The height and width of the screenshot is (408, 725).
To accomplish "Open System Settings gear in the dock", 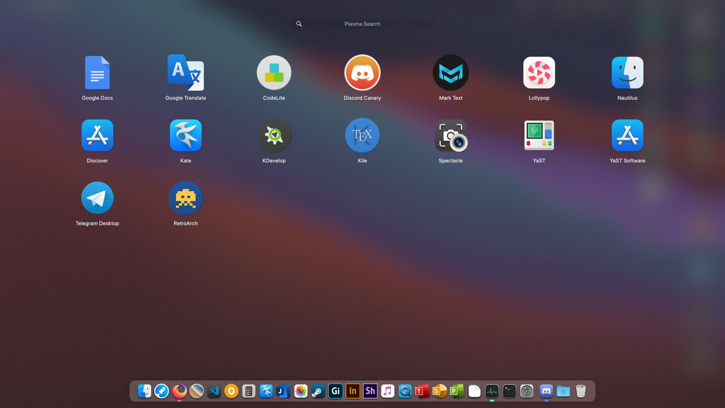I will point(527,391).
